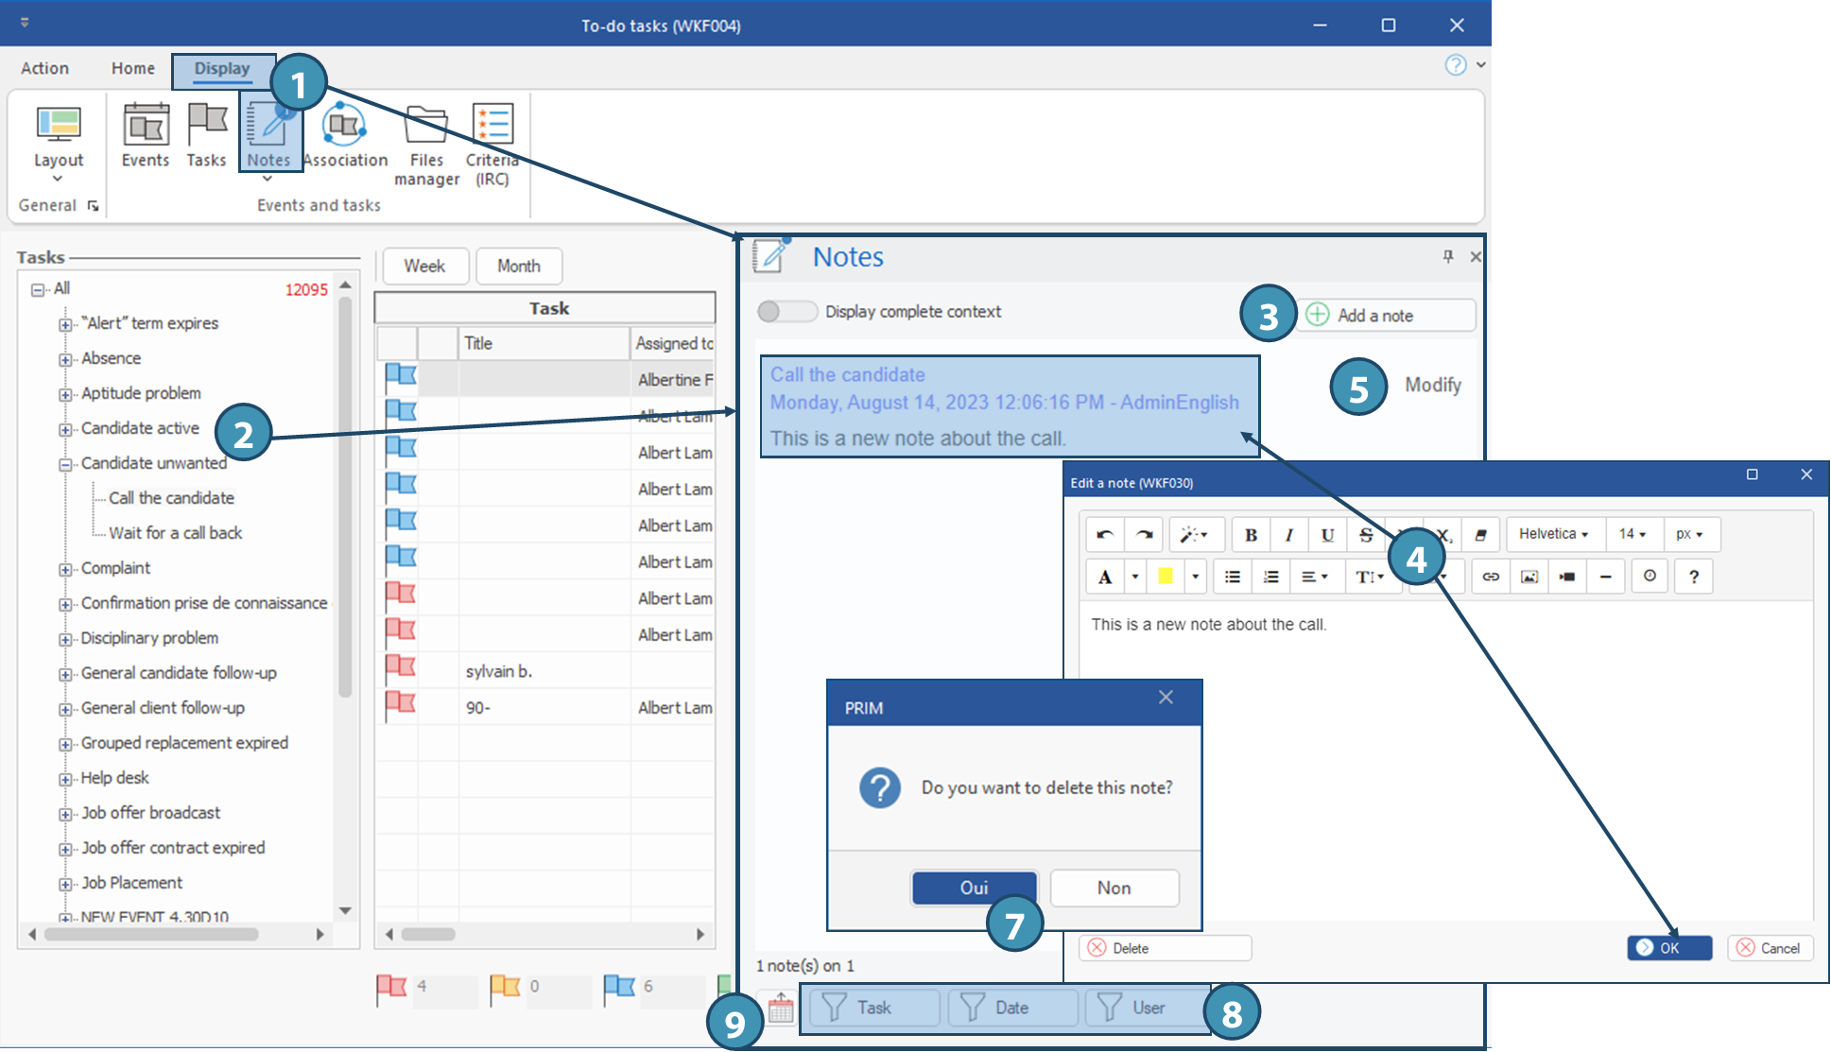Open the Action ribbon tab
The width and height of the screenshot is (1831, 1052).
tap(44, 68)
